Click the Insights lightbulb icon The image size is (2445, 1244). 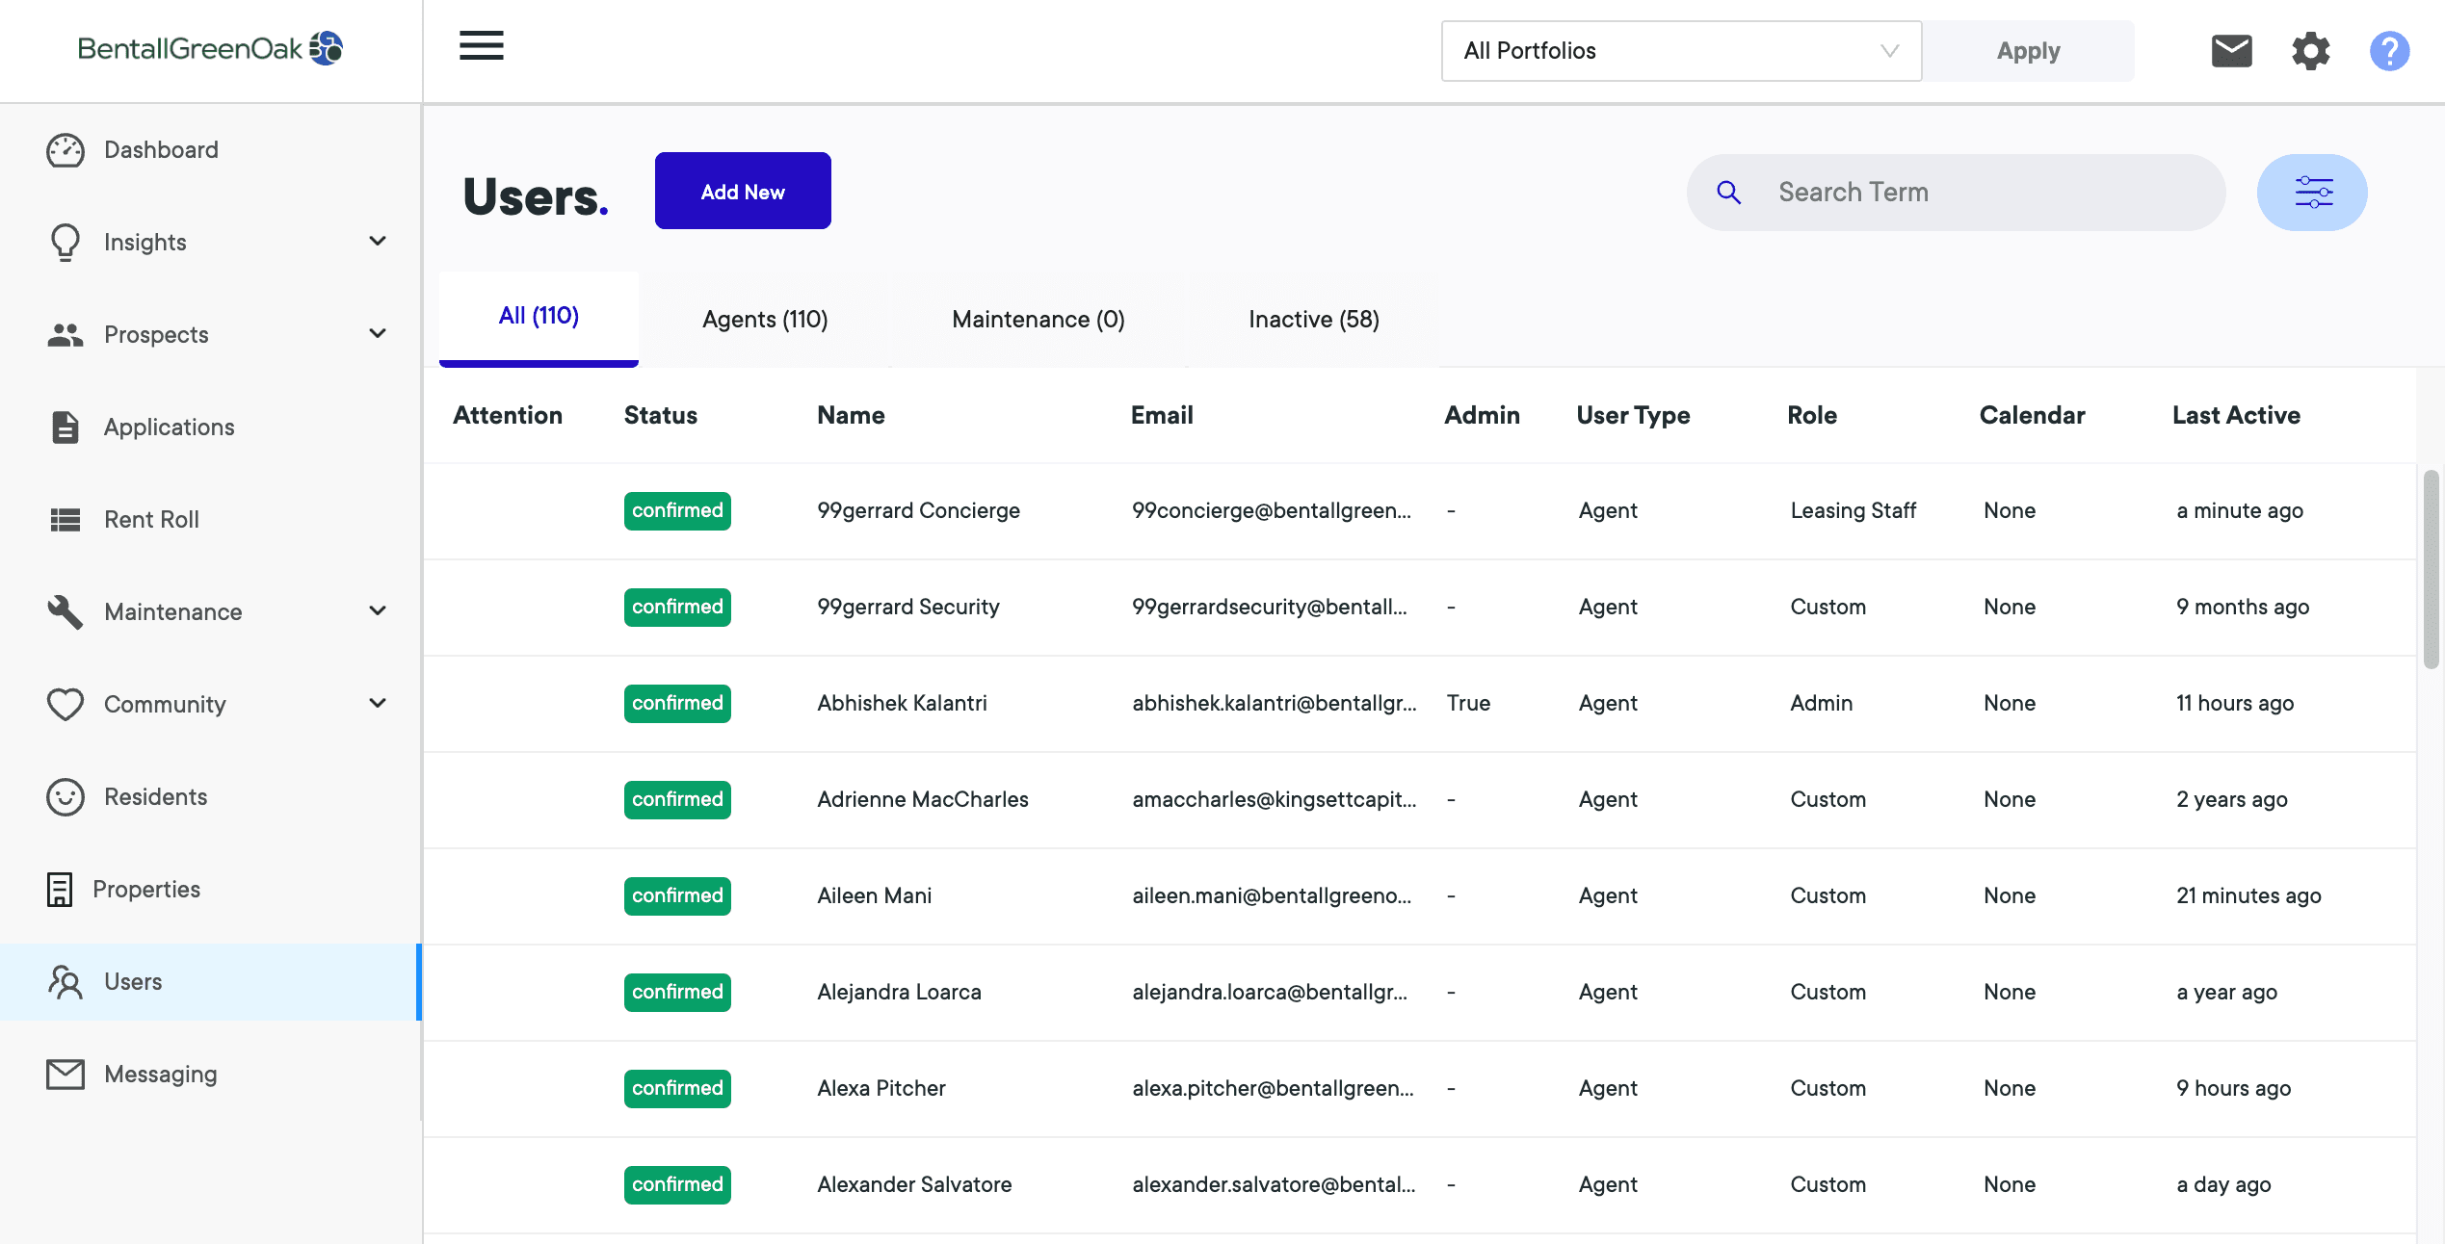tap(66, 242)
